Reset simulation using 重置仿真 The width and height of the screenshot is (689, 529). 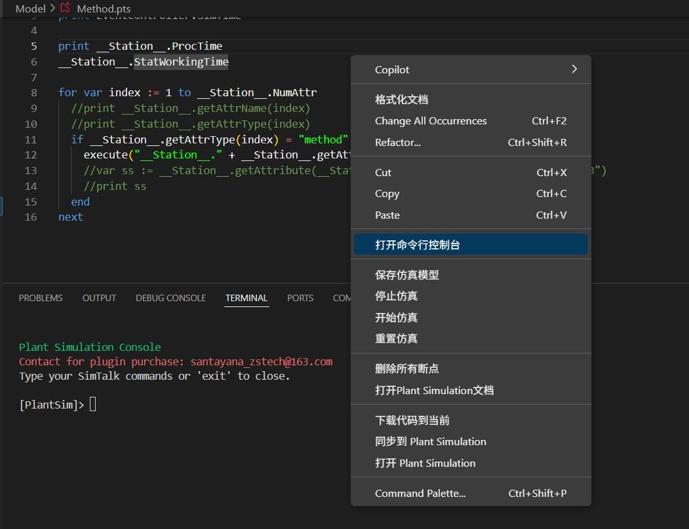coord(396,338)
